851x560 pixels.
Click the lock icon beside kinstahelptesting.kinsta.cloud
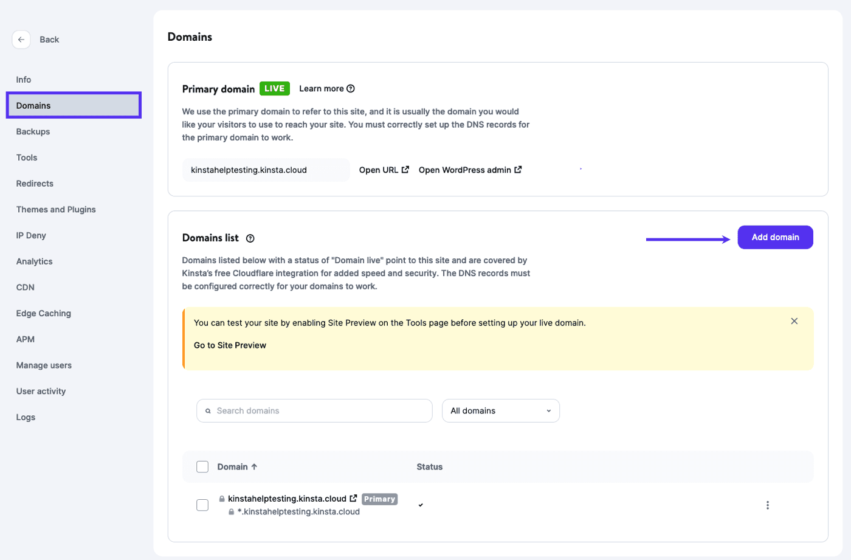click(x=221, y=498)
